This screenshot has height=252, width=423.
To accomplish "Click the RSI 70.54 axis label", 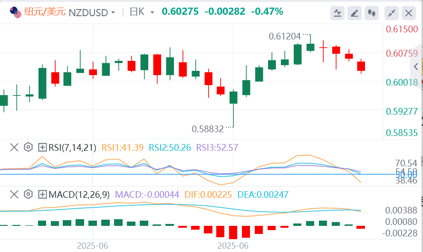I will click(x=406, y=163).
